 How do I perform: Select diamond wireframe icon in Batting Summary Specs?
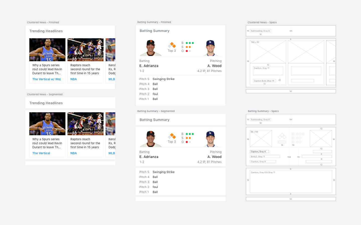pos(282,136)
